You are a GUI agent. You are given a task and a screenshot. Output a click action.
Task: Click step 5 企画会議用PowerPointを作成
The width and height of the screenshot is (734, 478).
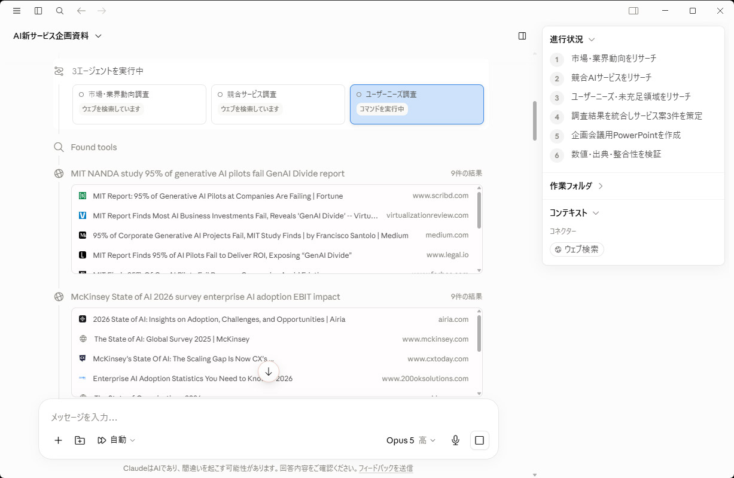(626, 135)
